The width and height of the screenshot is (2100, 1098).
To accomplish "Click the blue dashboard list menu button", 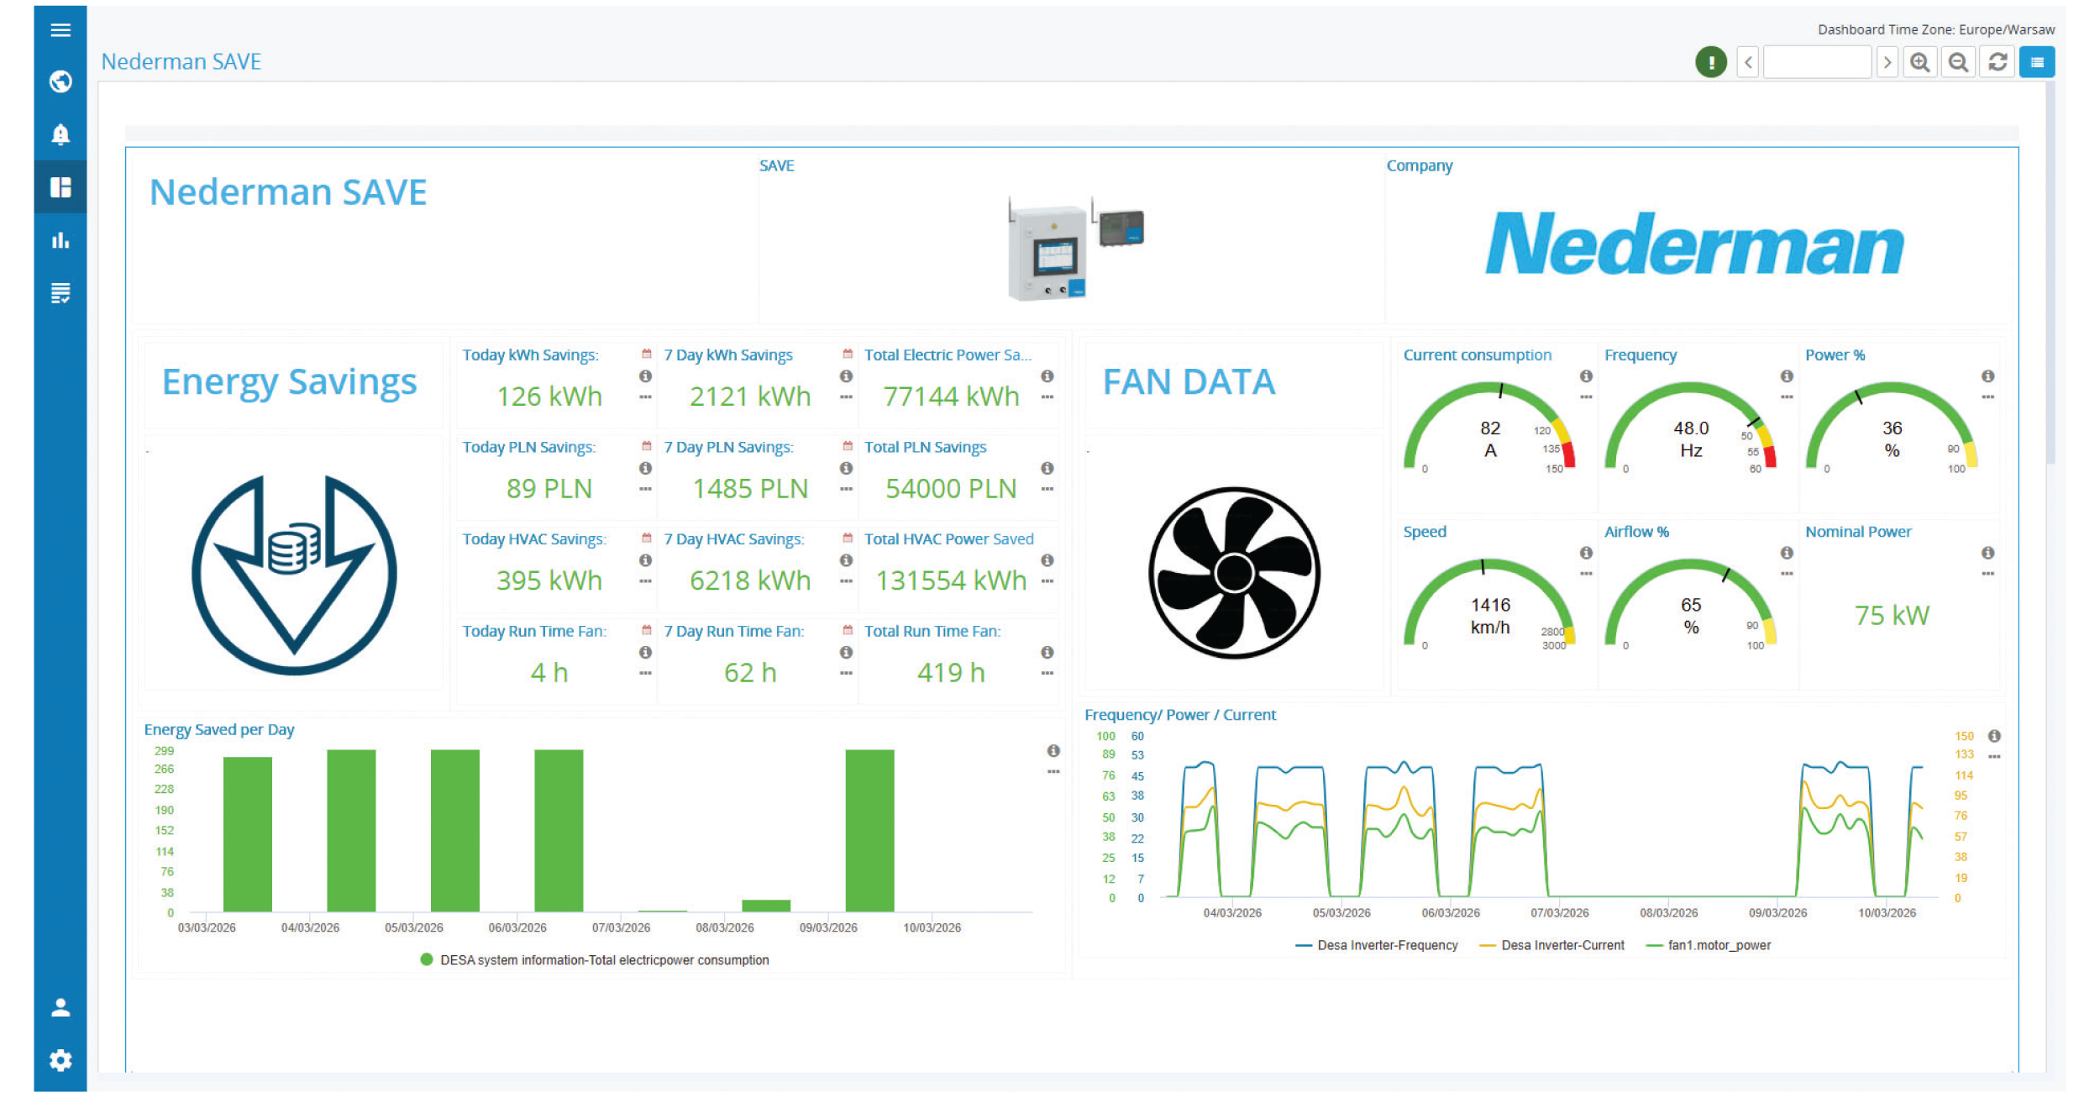I will (2037, 62).
